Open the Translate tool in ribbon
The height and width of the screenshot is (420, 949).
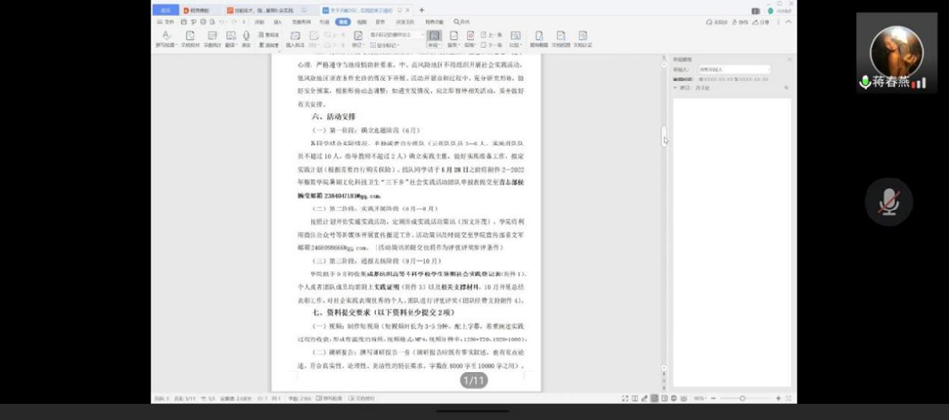tap(230, 37)
